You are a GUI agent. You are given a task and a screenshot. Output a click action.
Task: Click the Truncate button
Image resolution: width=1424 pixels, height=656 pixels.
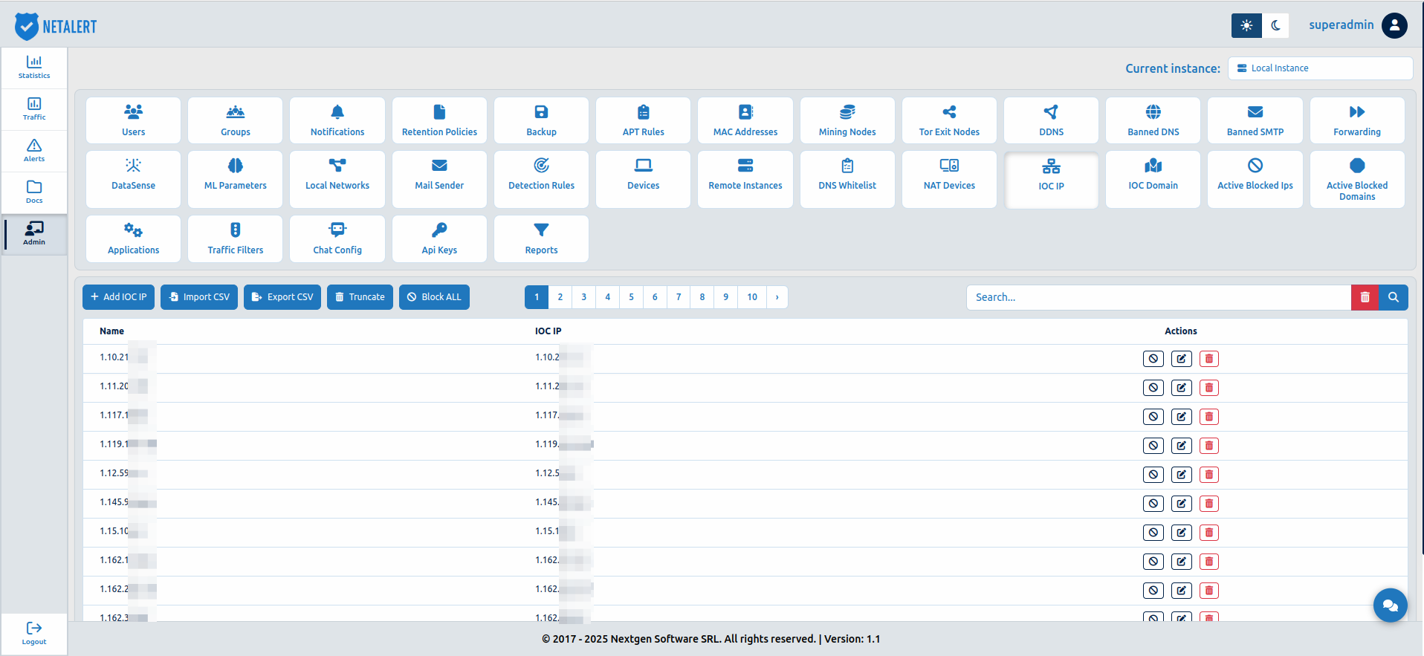pyautogui.click(x=360, y=297)
